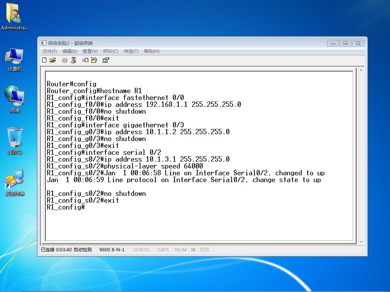Click the 打印 status indicator
Viewport: 390px width, 292px height.
pyautogui.click(x=205, y=249)
